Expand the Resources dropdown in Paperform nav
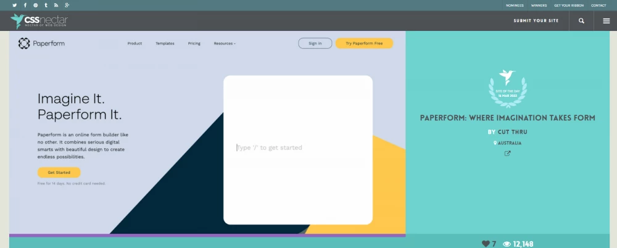 pos(225,44)
